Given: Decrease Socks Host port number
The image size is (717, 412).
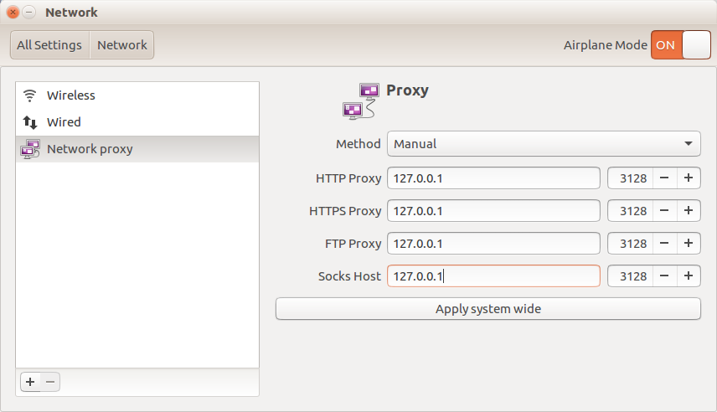Looking at the screenshot, I should click(x=663, y=276).
